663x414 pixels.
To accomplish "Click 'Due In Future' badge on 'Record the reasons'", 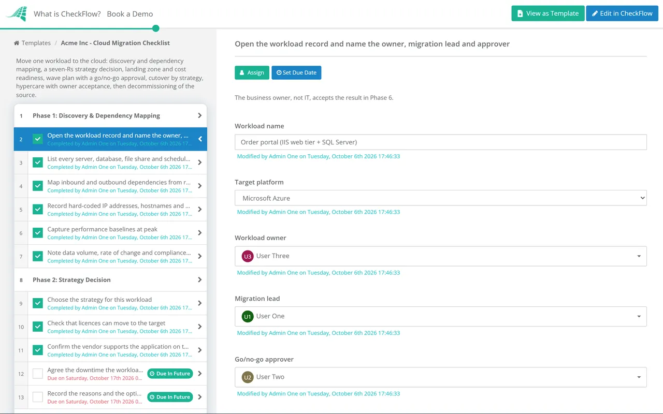I will coord(170,397).
